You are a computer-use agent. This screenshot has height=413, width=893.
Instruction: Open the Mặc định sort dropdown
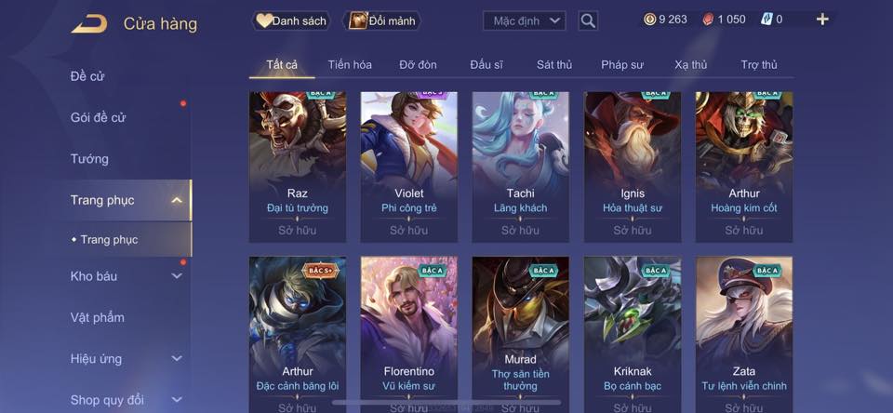(x=524, y=21)
